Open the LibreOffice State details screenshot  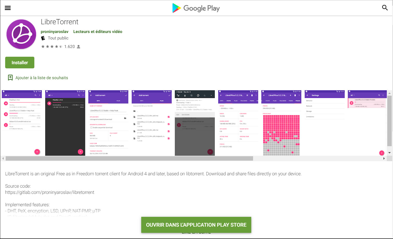click(238, 123)
